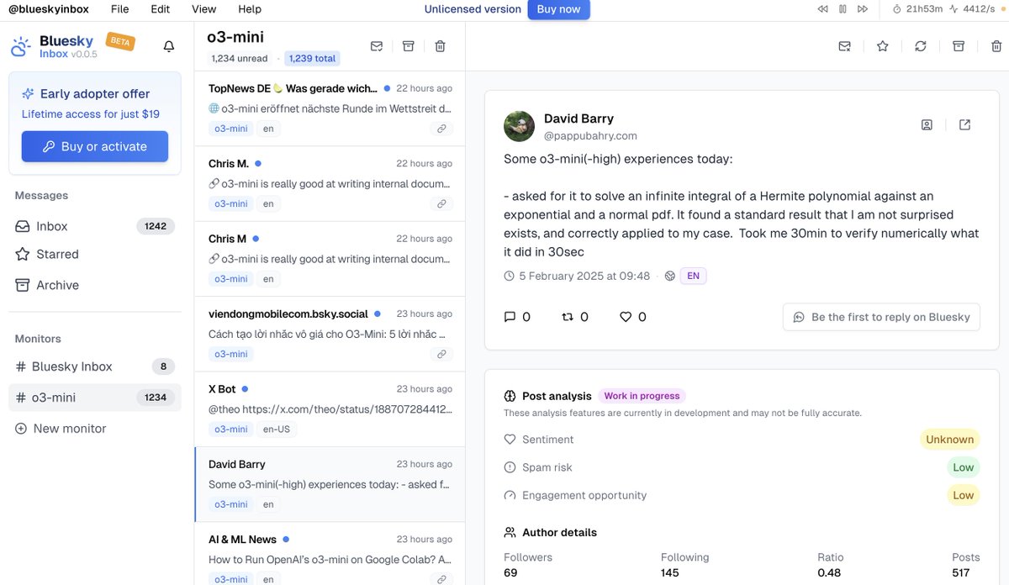
Task: Click the 1,239 total count badge
Action: point(312,59)
